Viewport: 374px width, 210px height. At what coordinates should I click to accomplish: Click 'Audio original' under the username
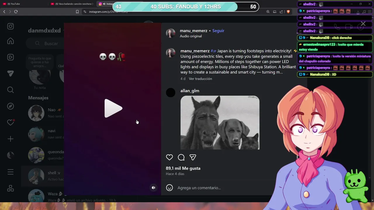click(191, 36)
